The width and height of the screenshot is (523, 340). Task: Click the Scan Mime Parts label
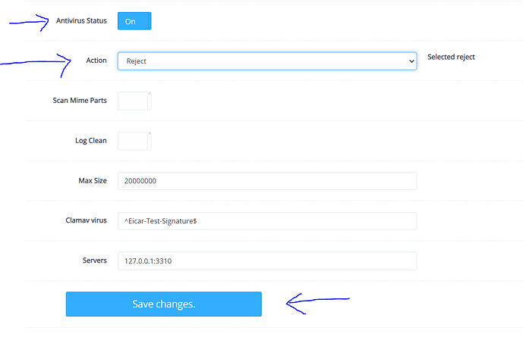click(80, 101)
